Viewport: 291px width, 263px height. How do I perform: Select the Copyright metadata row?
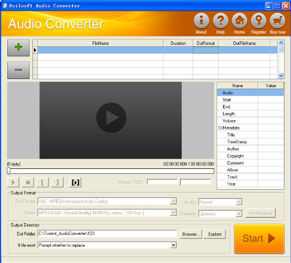pos(250,156)
